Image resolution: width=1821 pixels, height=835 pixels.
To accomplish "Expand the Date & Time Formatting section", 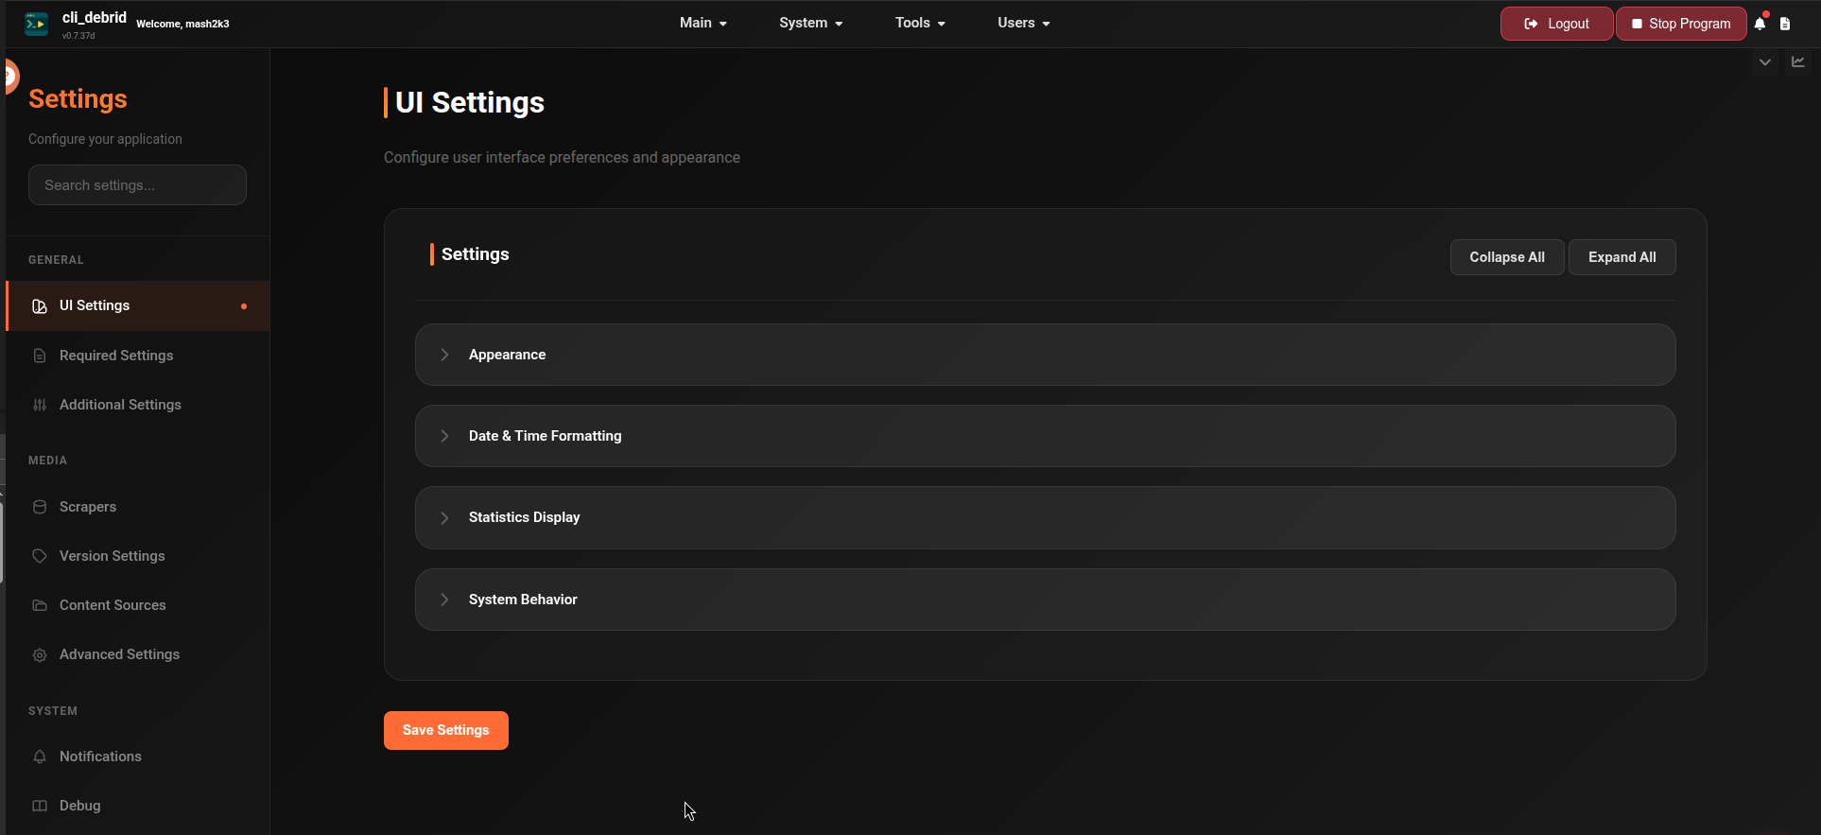I will (x=1045, y=436).
